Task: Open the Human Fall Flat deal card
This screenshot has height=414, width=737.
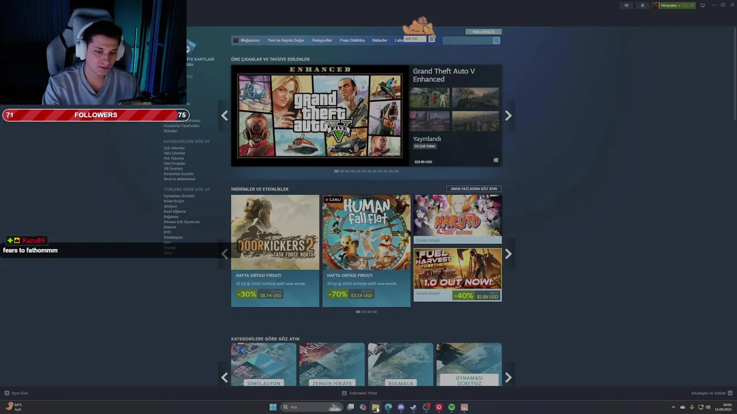Action: (366, 251)
